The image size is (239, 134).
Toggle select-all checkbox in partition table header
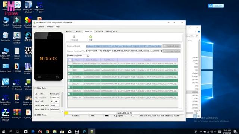click(x=70, y=60)
